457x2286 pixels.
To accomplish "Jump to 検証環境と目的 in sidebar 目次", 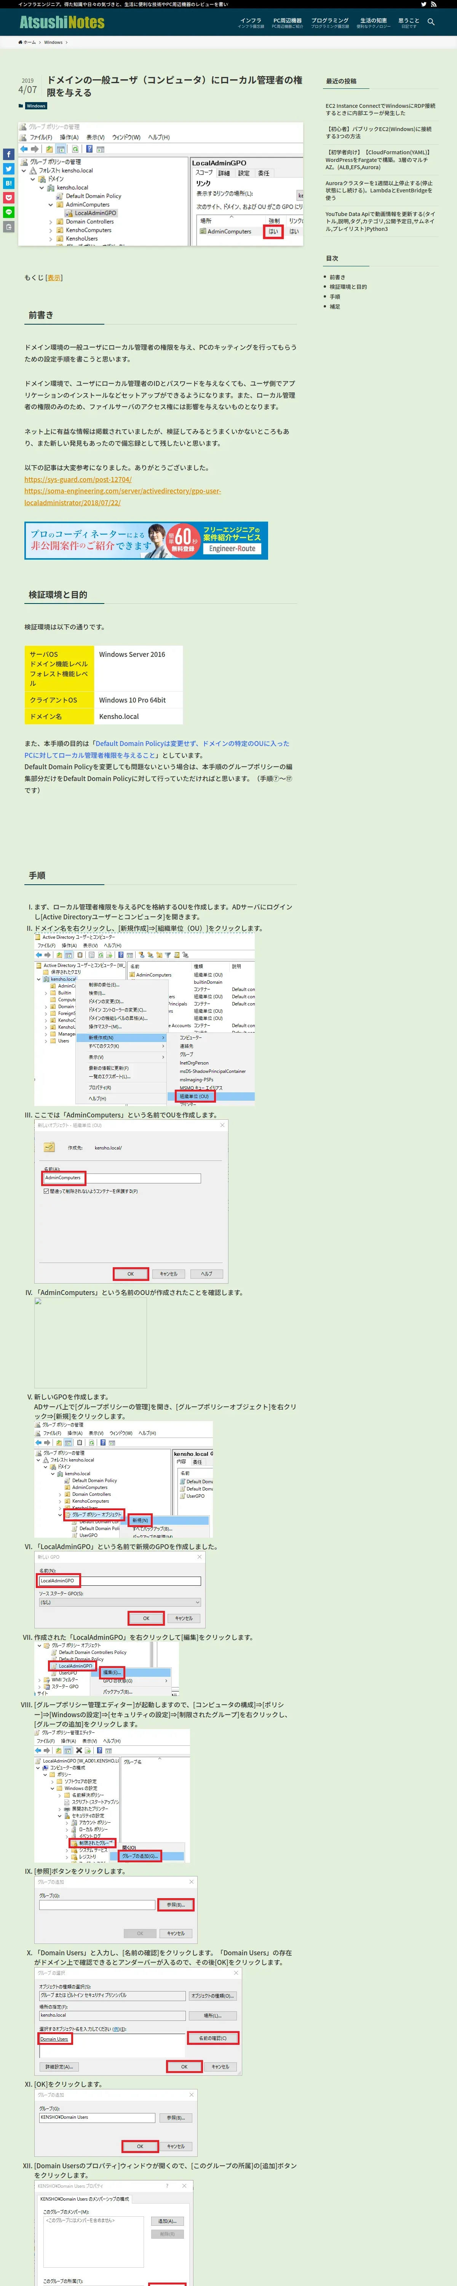I will point(348,287).
